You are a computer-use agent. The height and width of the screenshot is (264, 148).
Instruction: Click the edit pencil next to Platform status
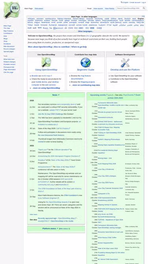pos(57,229)
